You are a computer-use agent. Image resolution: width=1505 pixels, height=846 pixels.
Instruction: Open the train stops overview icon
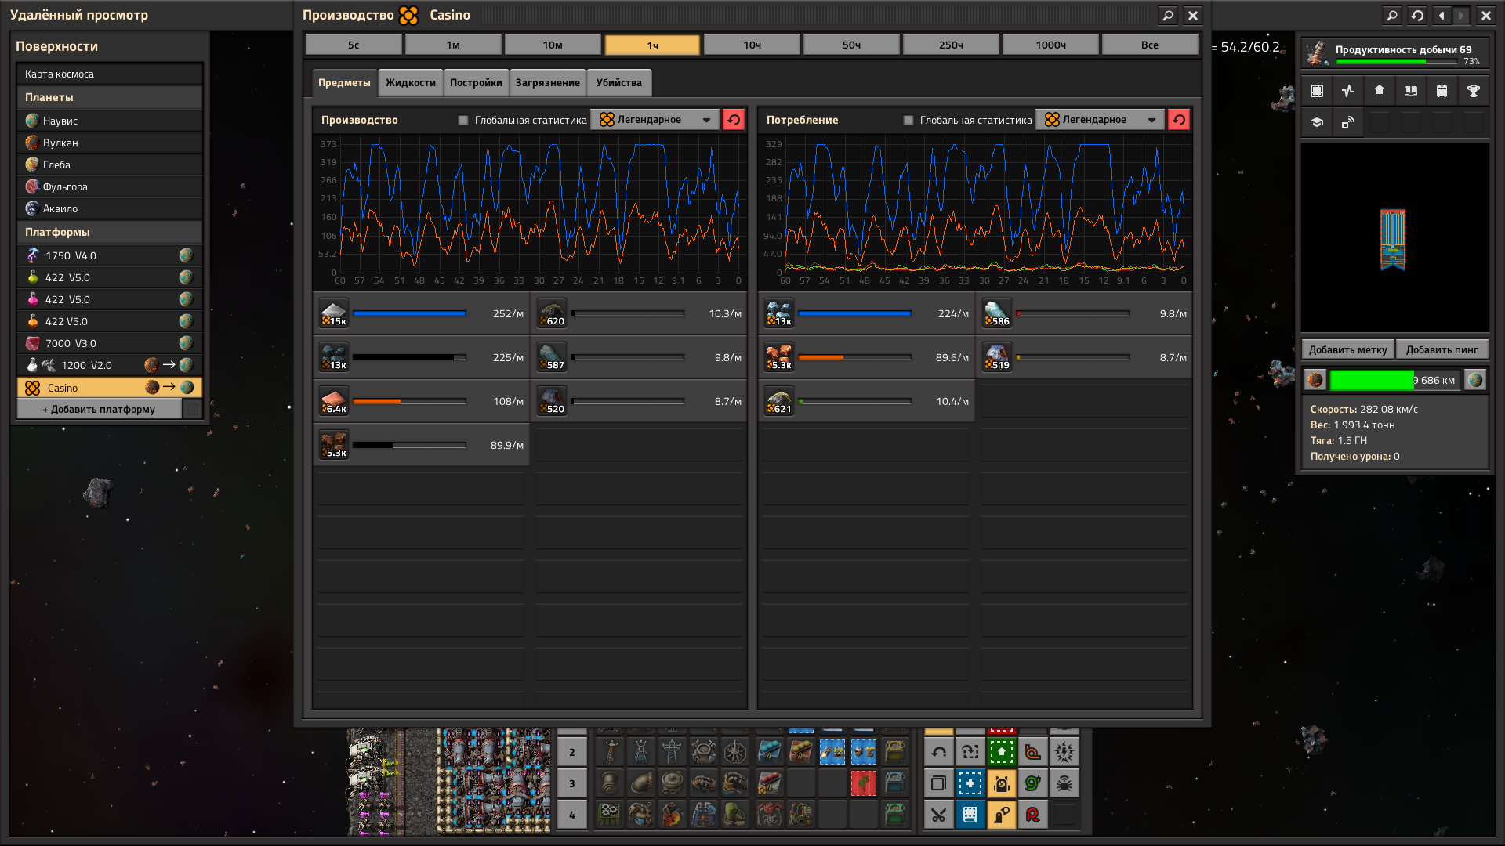1442,91
